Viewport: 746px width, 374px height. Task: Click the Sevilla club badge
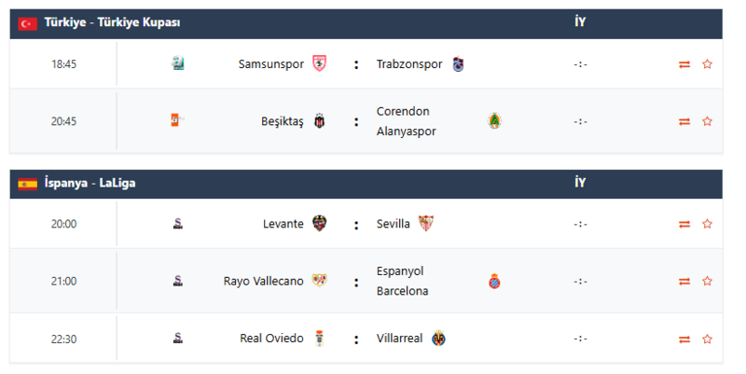tap(426, 224)
